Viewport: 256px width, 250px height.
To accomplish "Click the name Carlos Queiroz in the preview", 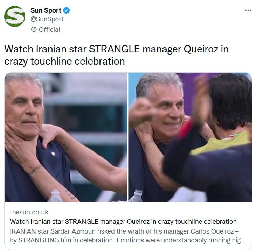I will tap(212, 231).
